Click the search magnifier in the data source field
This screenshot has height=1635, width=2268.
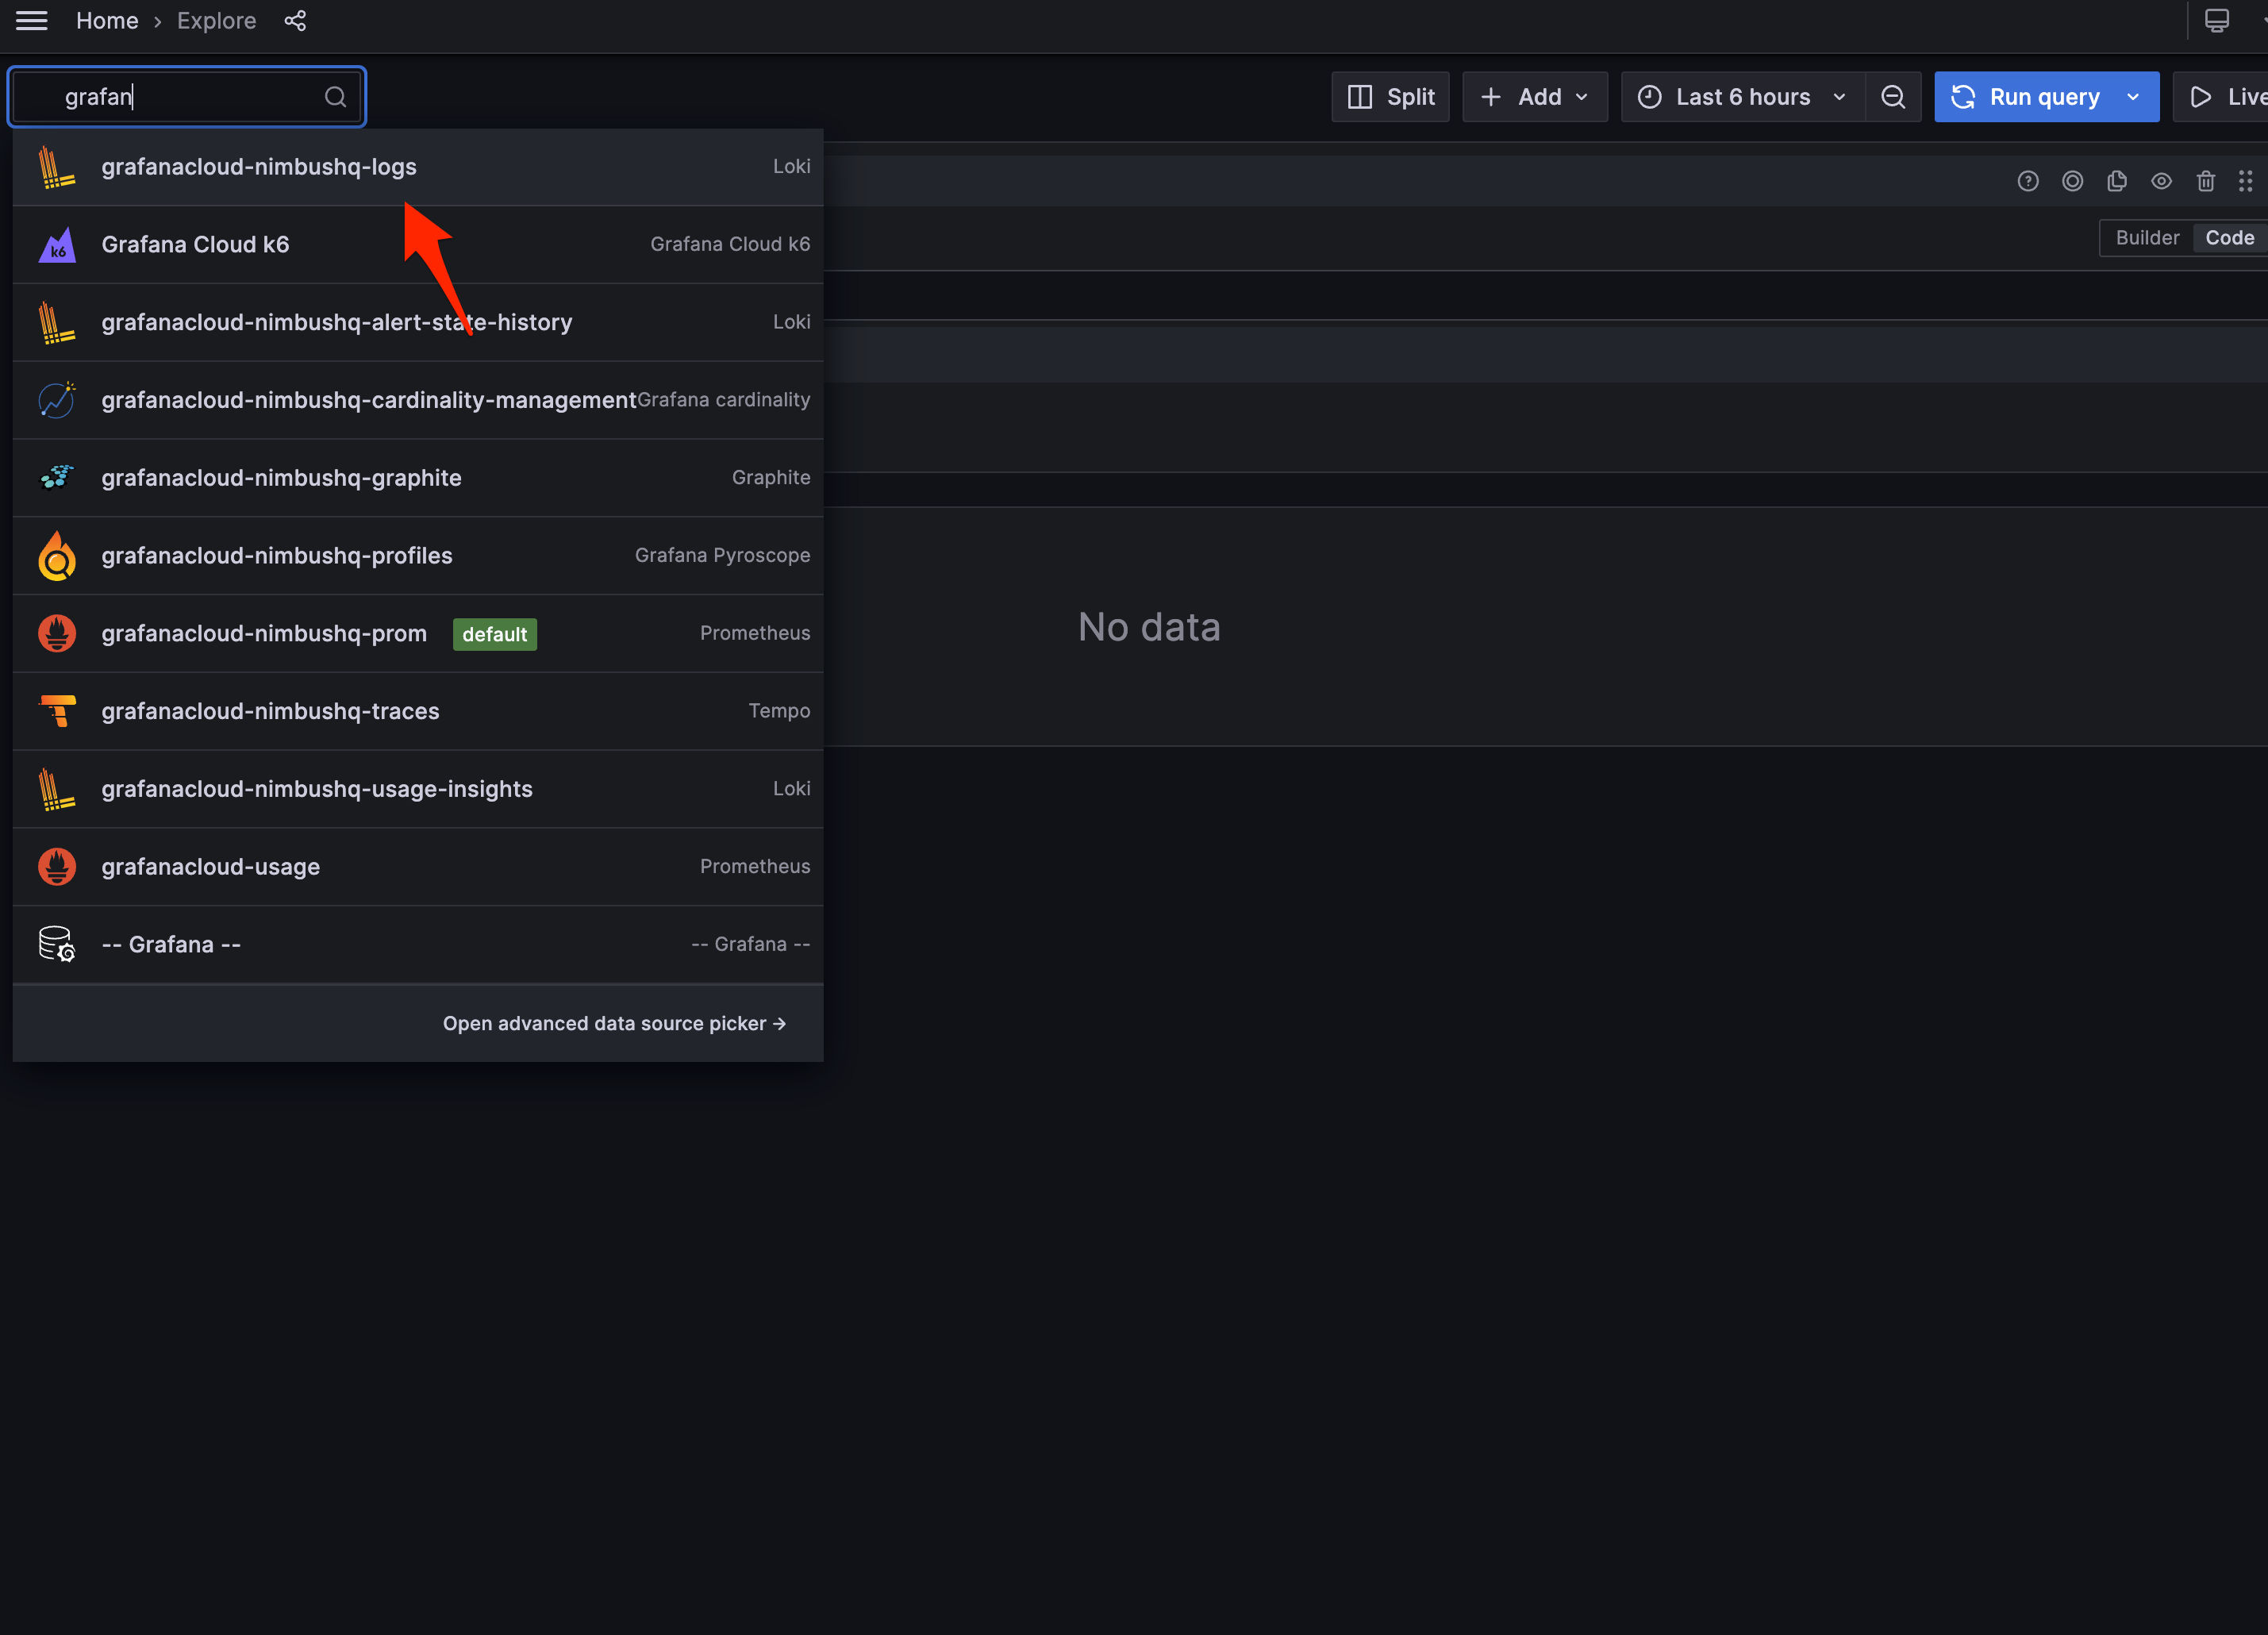(x=335, y=96)
